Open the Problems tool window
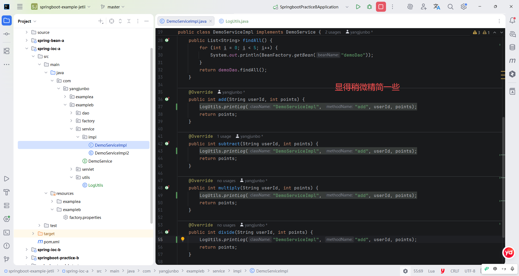This screenshot has width=519, height=276. pyautogui.click(x=7, y=246)
